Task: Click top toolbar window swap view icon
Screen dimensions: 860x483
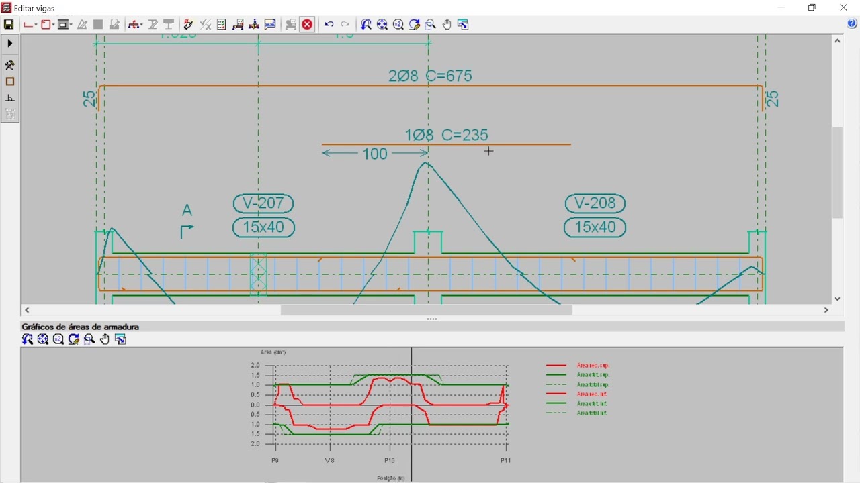Action: (463, 25)
